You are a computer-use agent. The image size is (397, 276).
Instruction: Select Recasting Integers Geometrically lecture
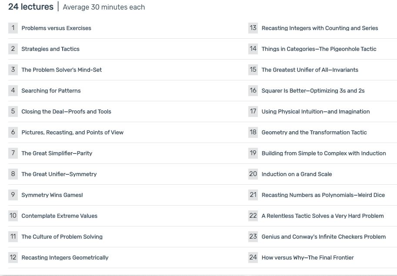point(65,257)
